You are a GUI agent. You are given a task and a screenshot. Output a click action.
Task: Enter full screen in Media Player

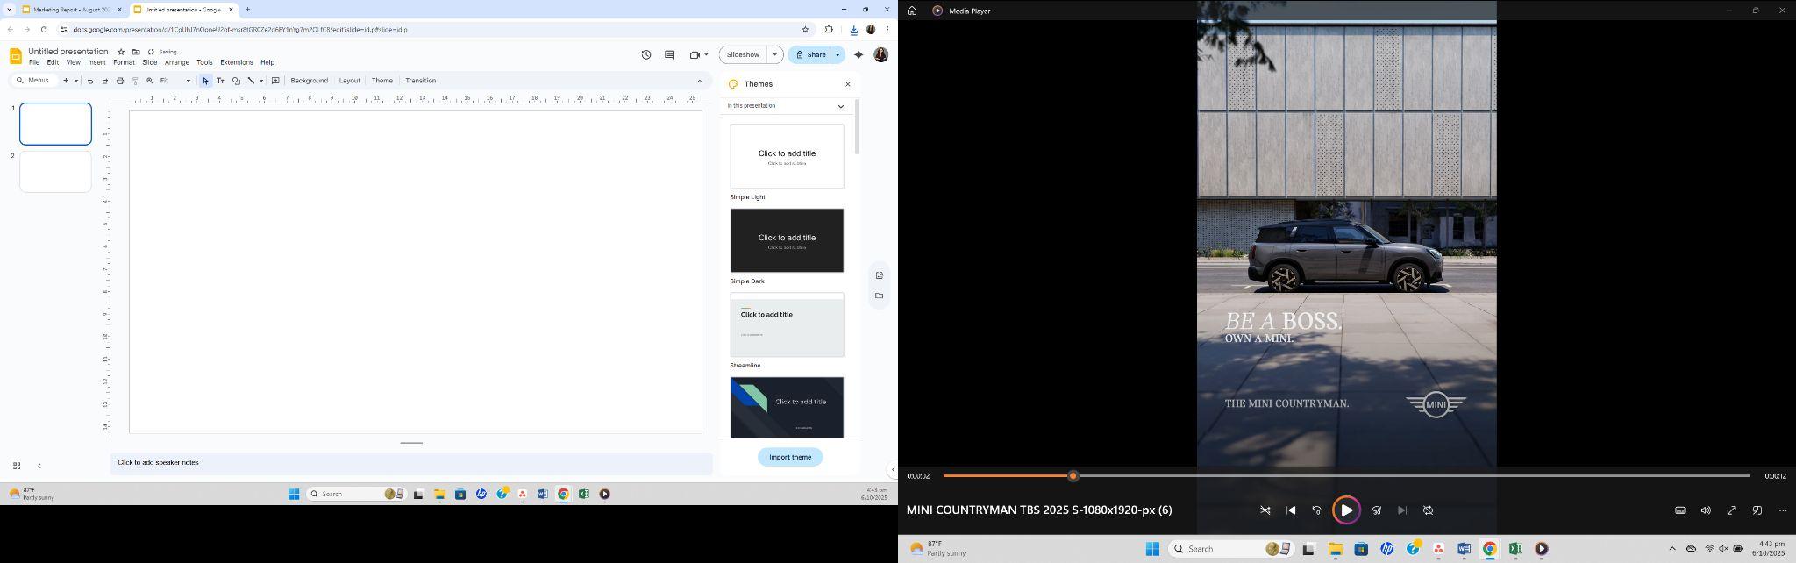click(x=1732, y=510)
